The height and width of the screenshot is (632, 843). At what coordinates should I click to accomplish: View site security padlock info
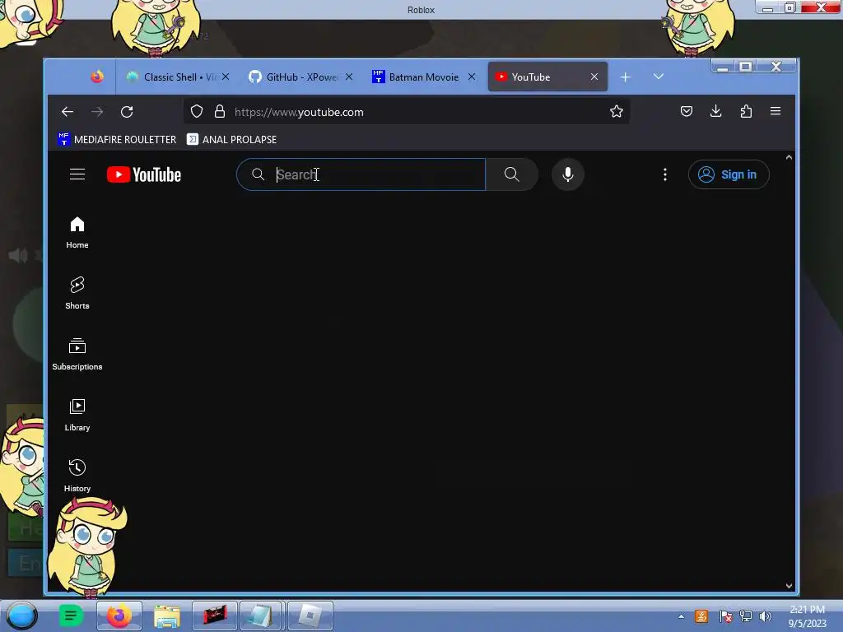pos(219,111)
